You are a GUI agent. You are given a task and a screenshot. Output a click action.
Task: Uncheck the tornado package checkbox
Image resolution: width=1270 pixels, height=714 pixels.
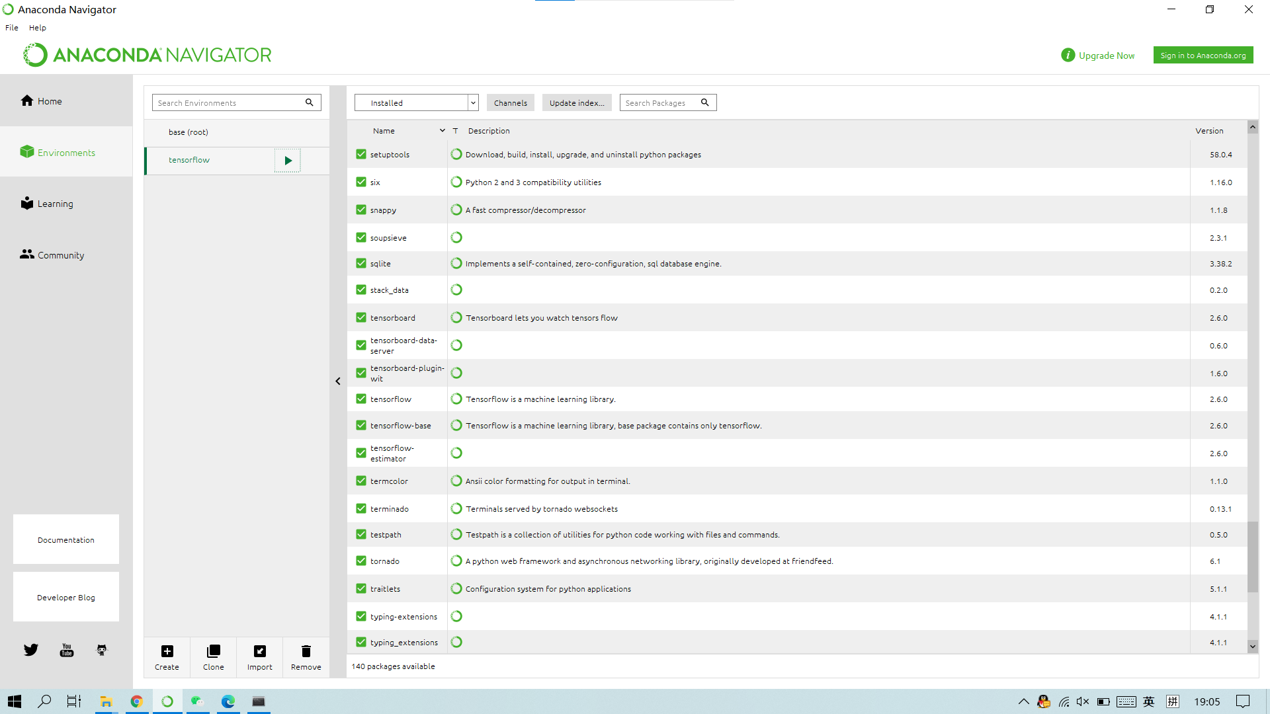click(x=361, y=561)
